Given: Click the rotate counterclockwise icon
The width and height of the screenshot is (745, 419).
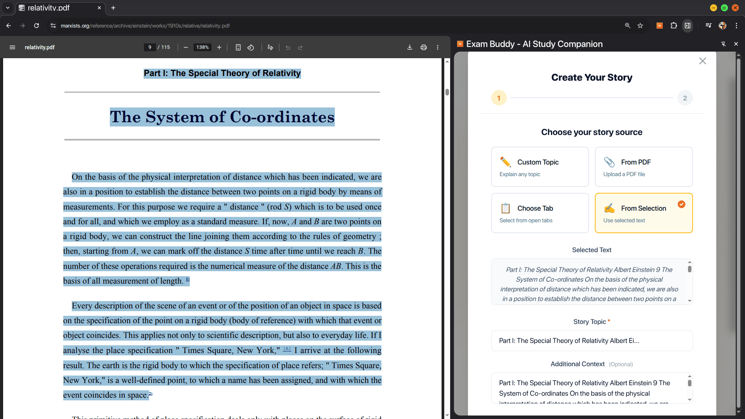Looking at the screenshot, I should (x=251, y=47).
